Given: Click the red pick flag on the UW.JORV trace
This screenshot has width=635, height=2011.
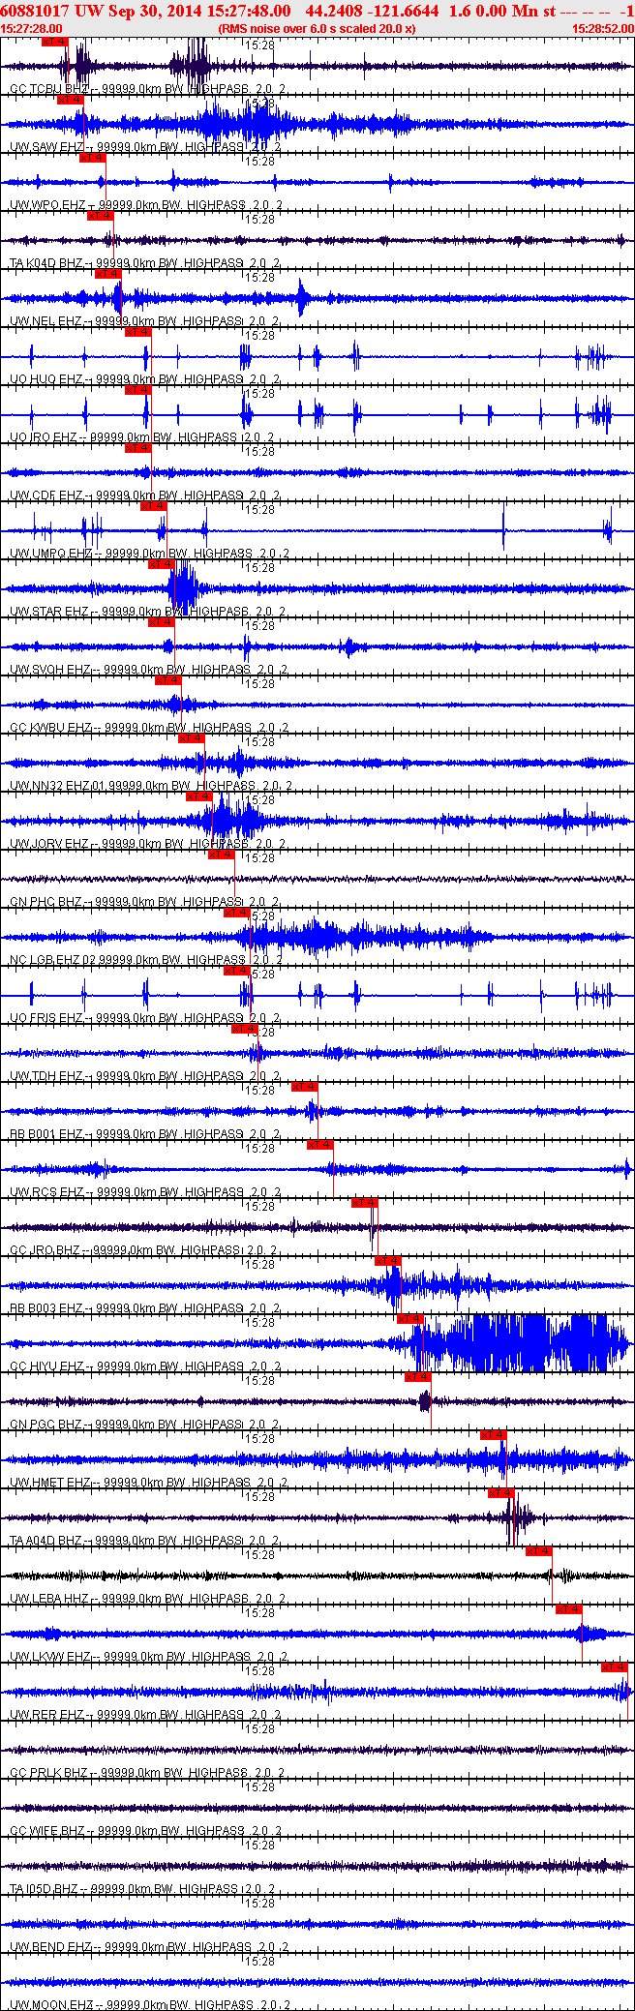Looking at the screenshot, I should tap(198, 796).
